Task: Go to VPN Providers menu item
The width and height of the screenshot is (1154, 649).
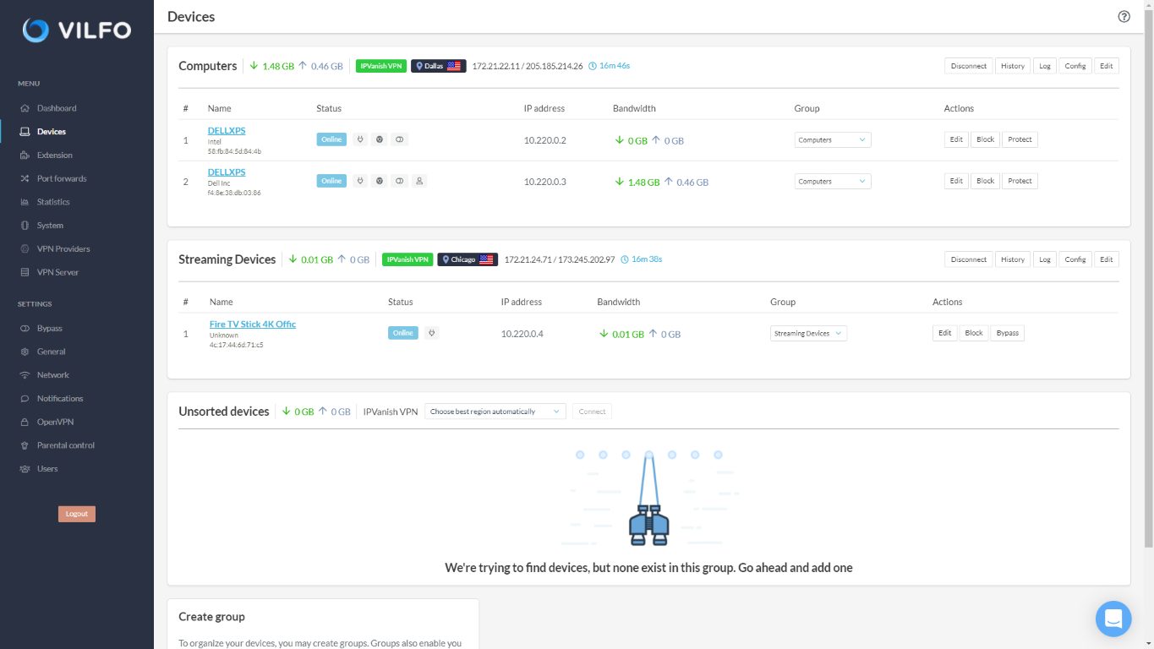Action: coord(63,248)
